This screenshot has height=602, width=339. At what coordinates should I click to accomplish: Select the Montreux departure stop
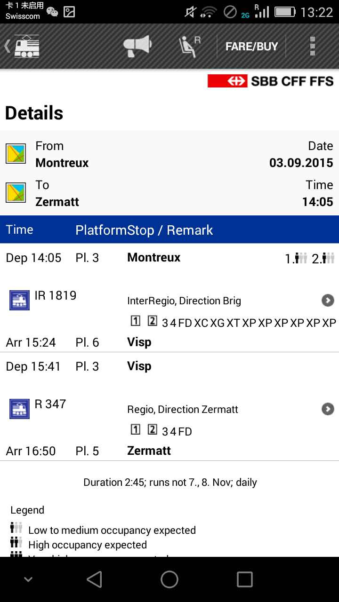[x=154, y=258]
